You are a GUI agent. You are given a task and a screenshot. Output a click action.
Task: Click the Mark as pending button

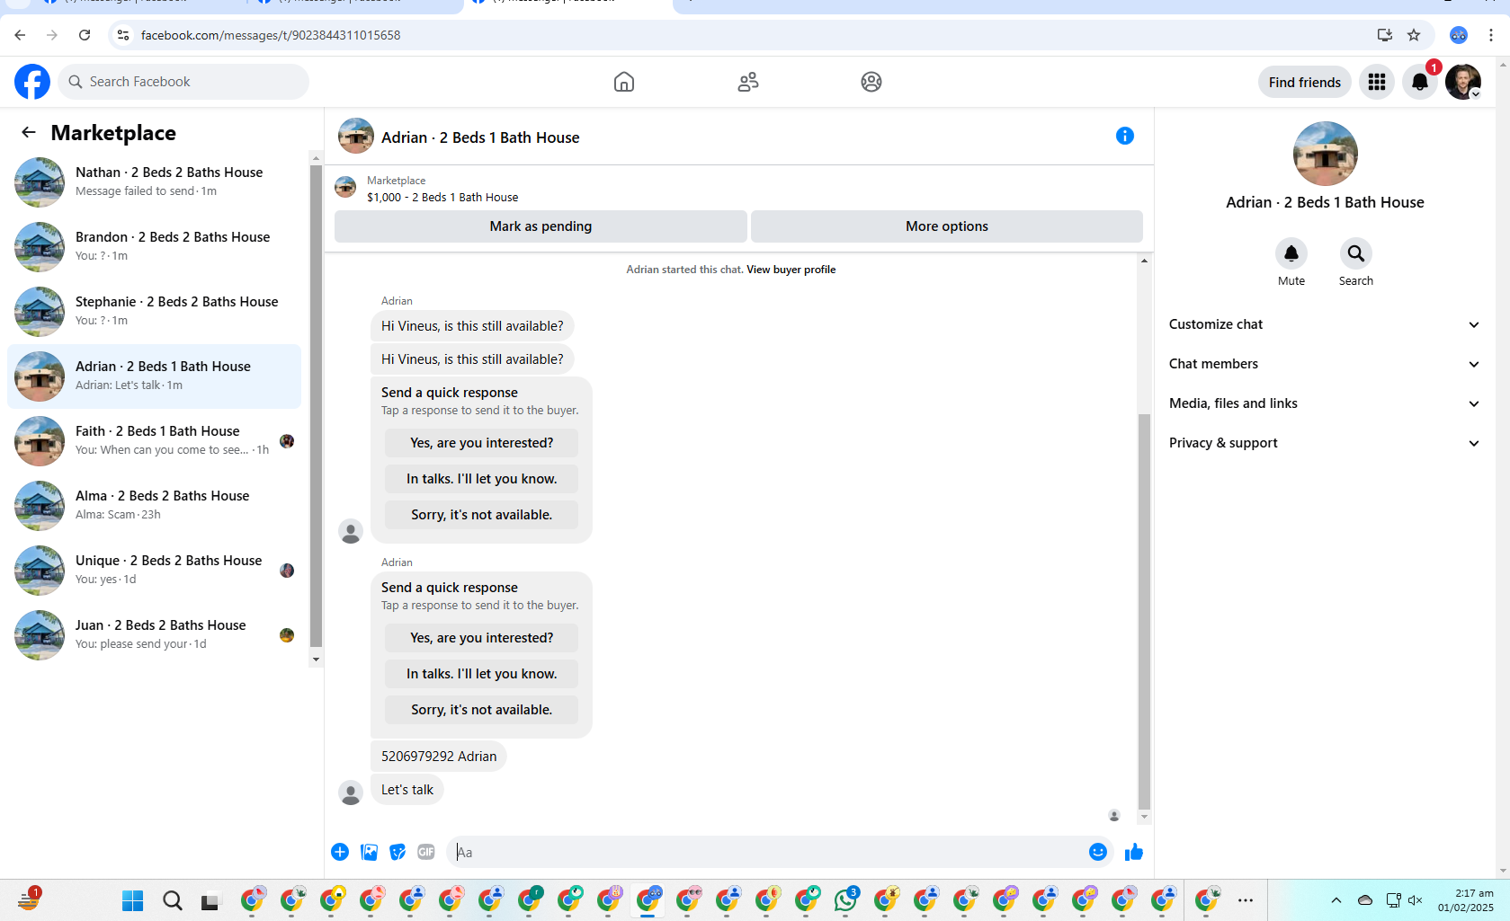[541, 226]
